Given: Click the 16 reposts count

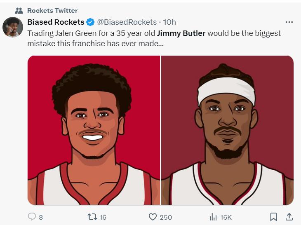Looking at the screenshot, I should pos(103,217).
